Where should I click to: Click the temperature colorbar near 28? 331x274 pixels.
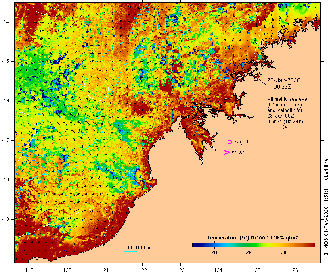pos(214,245)
